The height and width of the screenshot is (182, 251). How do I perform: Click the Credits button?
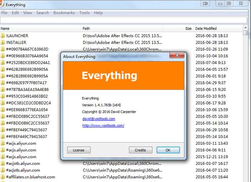click(140, 150)
